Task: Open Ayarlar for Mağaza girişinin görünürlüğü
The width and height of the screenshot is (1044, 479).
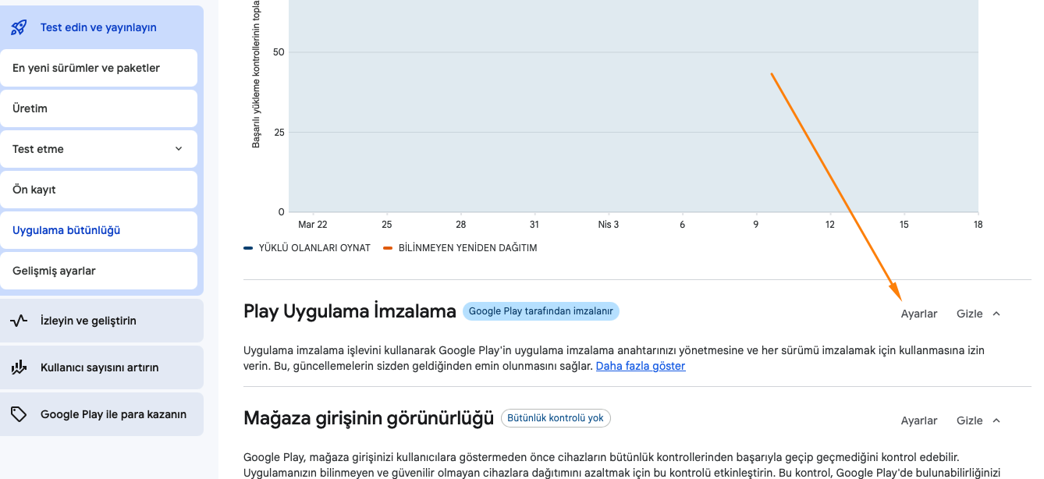Action: (x=919, y=420)
